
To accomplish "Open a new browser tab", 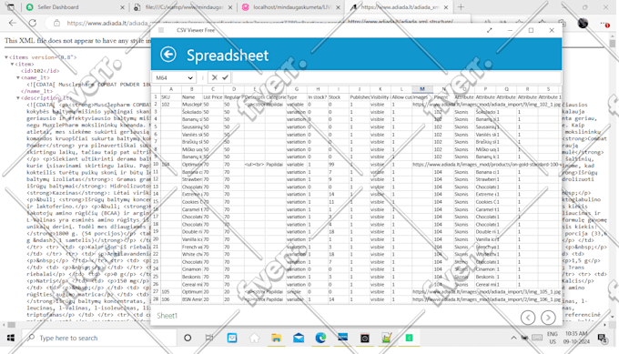I will (x=461, y=7).
